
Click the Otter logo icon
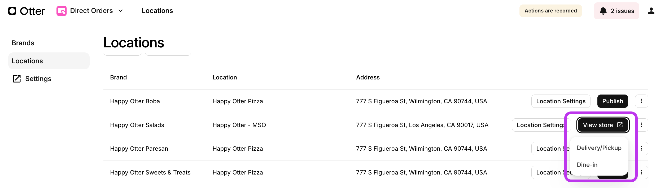12,11
